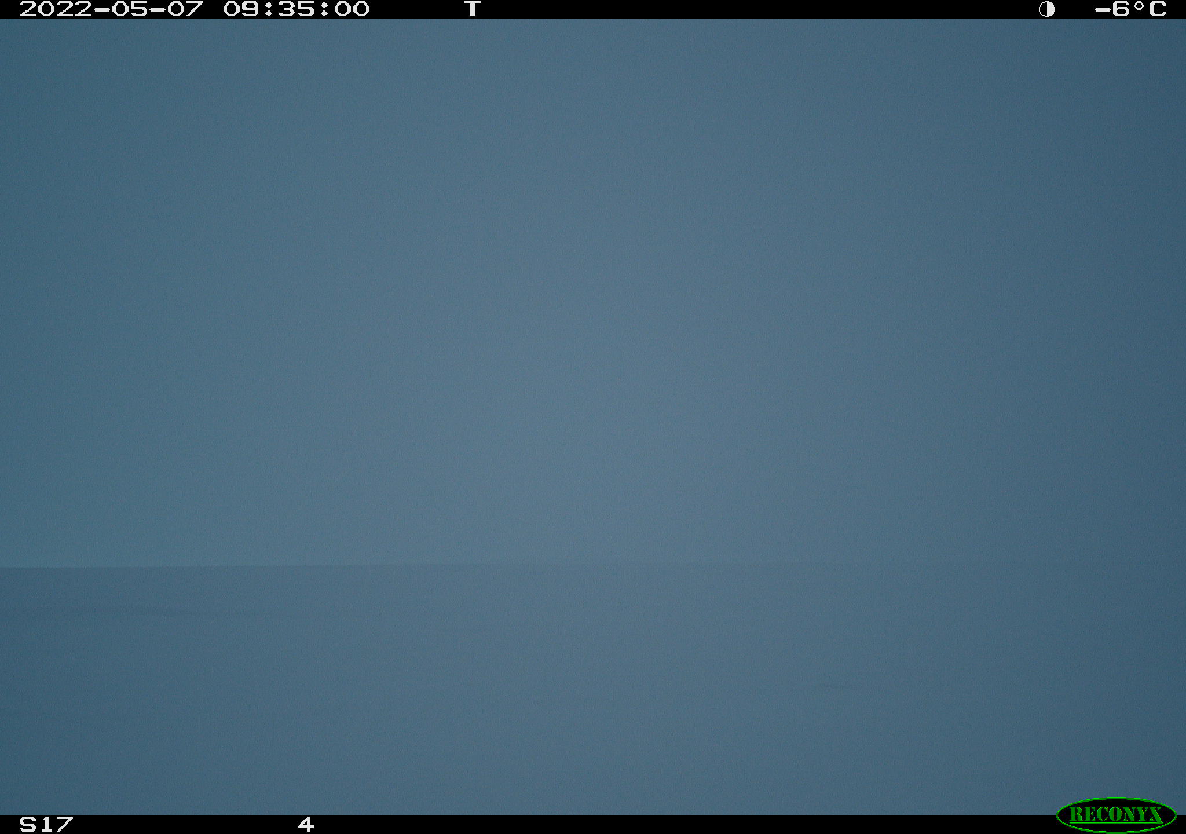Click the darker ground area below the horizon
Image resolution: width=1186 pixels, height=834 pixels.
[x=593, y=692]
